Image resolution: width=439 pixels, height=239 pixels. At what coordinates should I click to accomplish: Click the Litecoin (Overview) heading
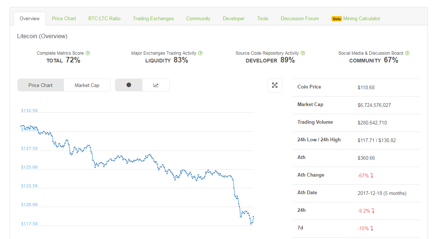pos(42,36)
